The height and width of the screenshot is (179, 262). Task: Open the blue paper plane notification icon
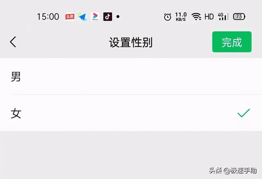83,16
